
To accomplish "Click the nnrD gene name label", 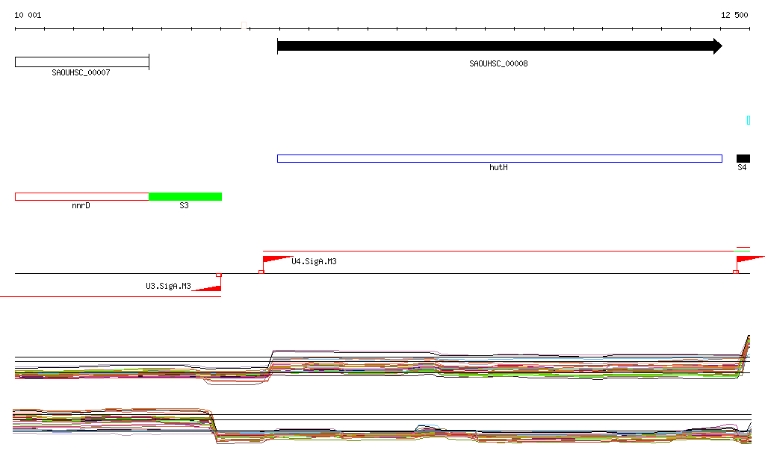I will tap(81, 205).
